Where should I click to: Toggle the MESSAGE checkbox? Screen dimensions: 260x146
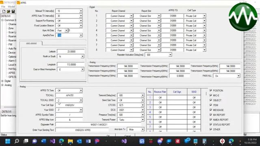coord(211,110)
